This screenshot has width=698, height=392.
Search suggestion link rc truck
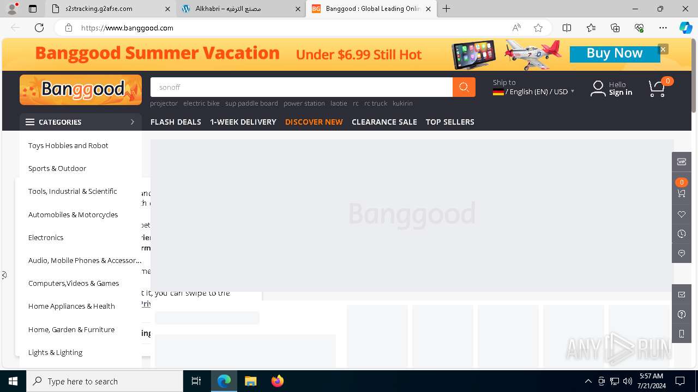click(x=376, y=103)
